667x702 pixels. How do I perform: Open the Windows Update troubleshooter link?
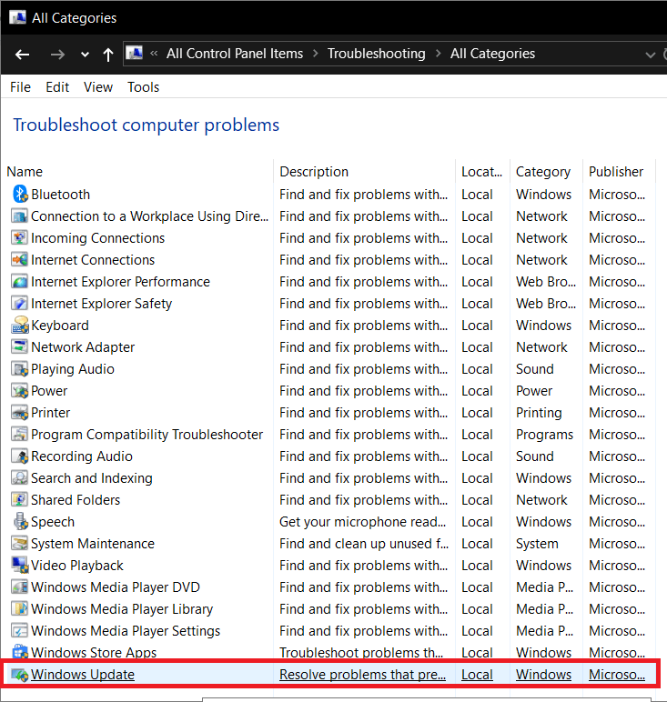coord(83,675)
